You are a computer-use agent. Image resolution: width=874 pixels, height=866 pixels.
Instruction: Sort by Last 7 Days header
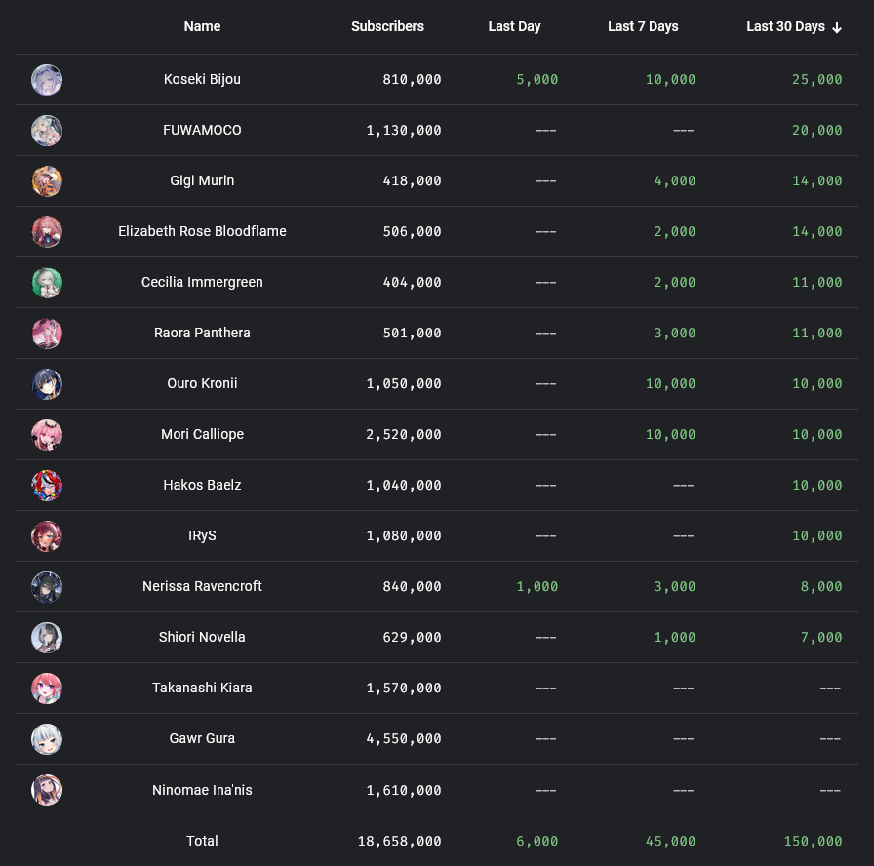click(643, 27)
